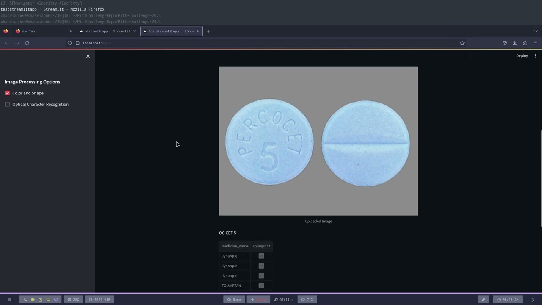Switch to the terminal workspace icon
This screenshot has width=542, height=305.
tap(25, 299)
